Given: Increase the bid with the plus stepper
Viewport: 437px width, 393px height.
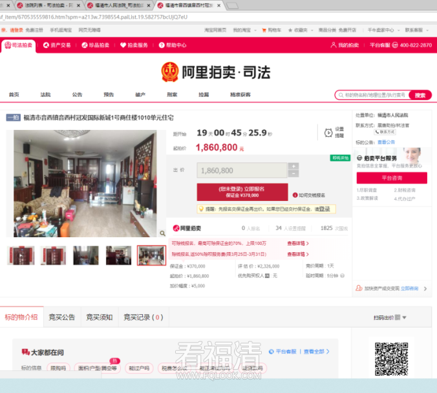Looking at the screenshot, I should (x=293, y=166).
